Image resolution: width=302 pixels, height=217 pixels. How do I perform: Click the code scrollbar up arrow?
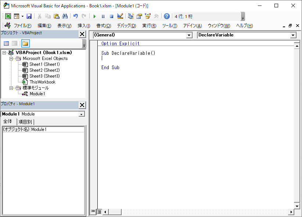(297, 46)
